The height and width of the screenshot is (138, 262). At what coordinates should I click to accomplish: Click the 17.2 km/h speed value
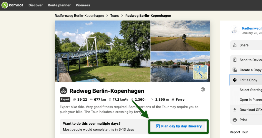pyautogui.click(x=120, y=100)
